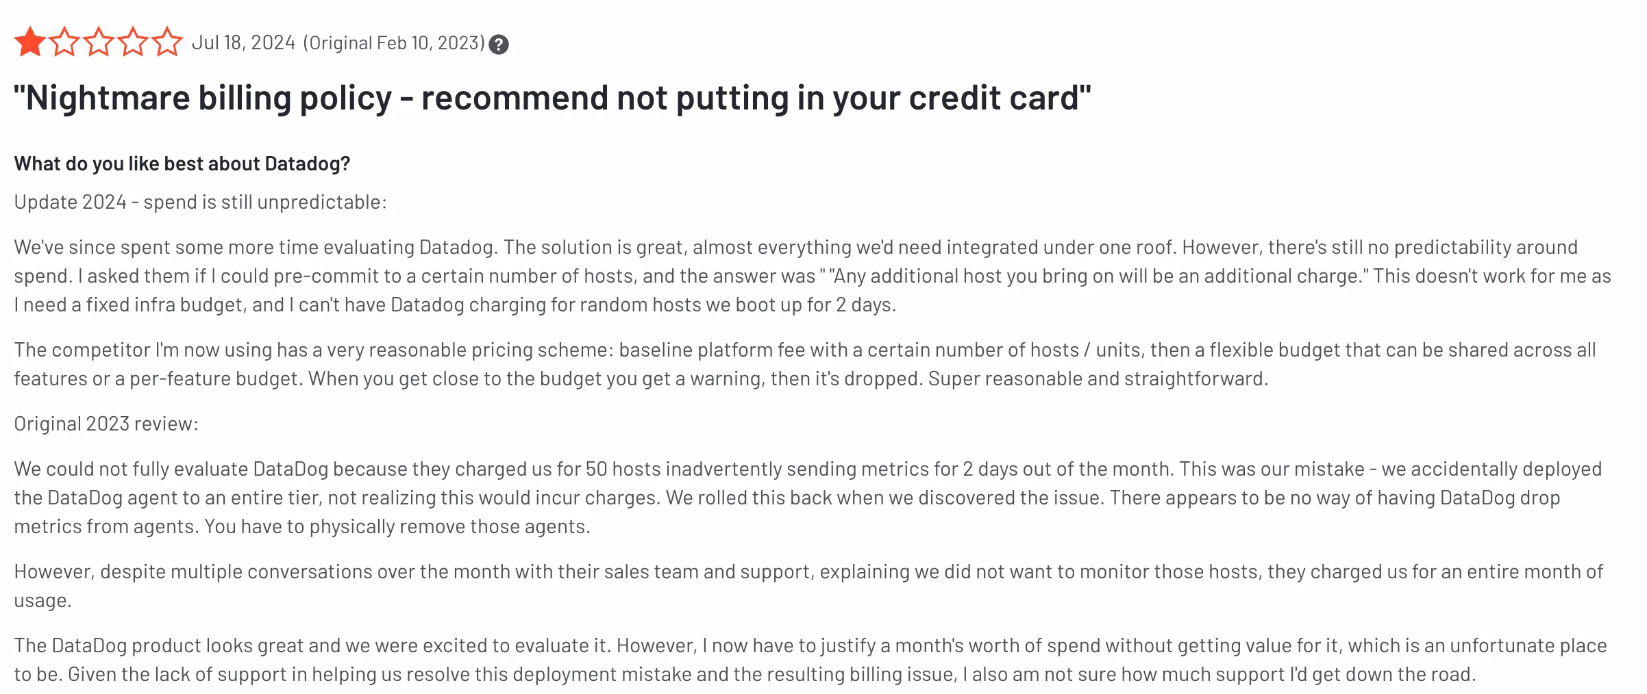
Task: Open the question mark help icon
Action: click(499, 44)
